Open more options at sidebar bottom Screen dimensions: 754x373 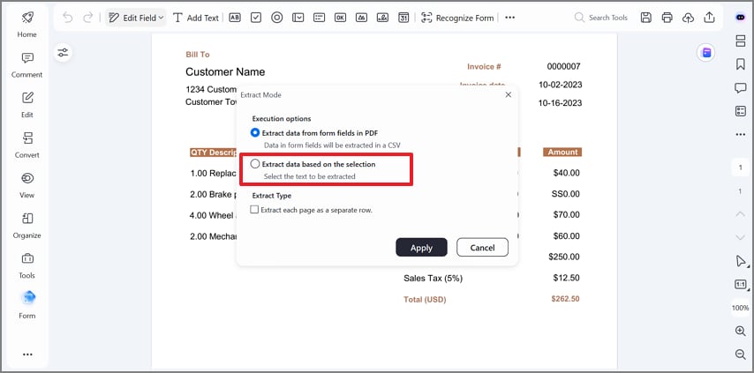tap(27, 354)
